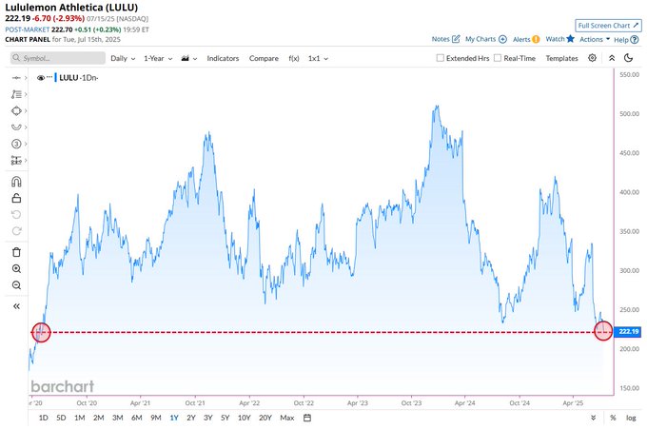Expand the shapes tool submenu arrow

[26, 111]
